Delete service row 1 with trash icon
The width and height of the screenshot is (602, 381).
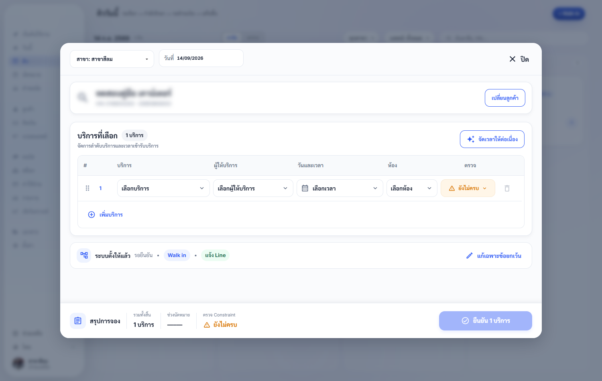click(507, 188)
